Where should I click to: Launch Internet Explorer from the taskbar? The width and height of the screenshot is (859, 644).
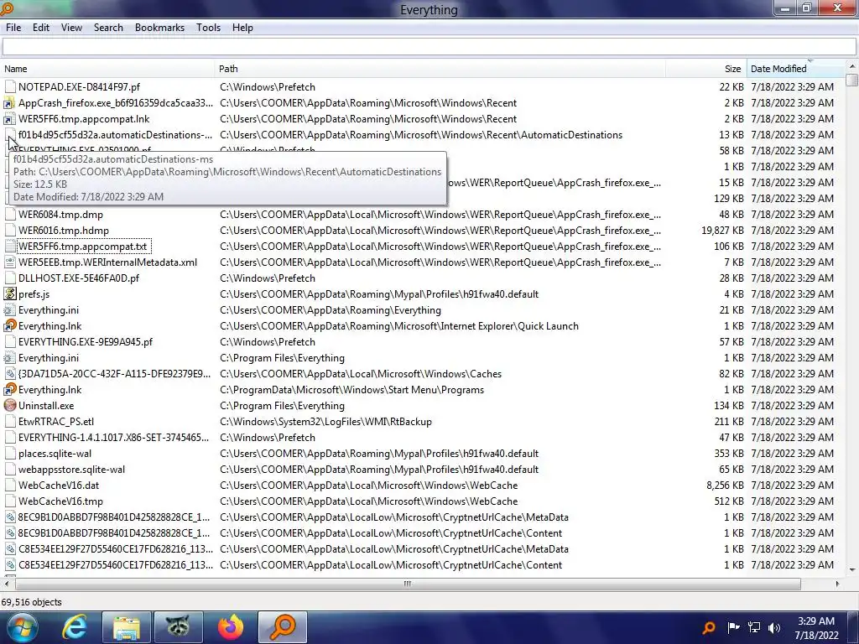tap(75, 627)
